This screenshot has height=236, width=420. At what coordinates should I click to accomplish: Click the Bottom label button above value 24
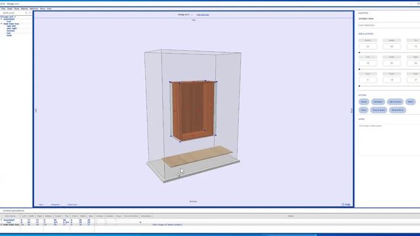367,41
